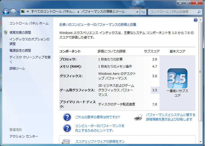
Task: Select パフォーマンスの情報とツール breadcrumb item
Action: (x=103, y=12)
